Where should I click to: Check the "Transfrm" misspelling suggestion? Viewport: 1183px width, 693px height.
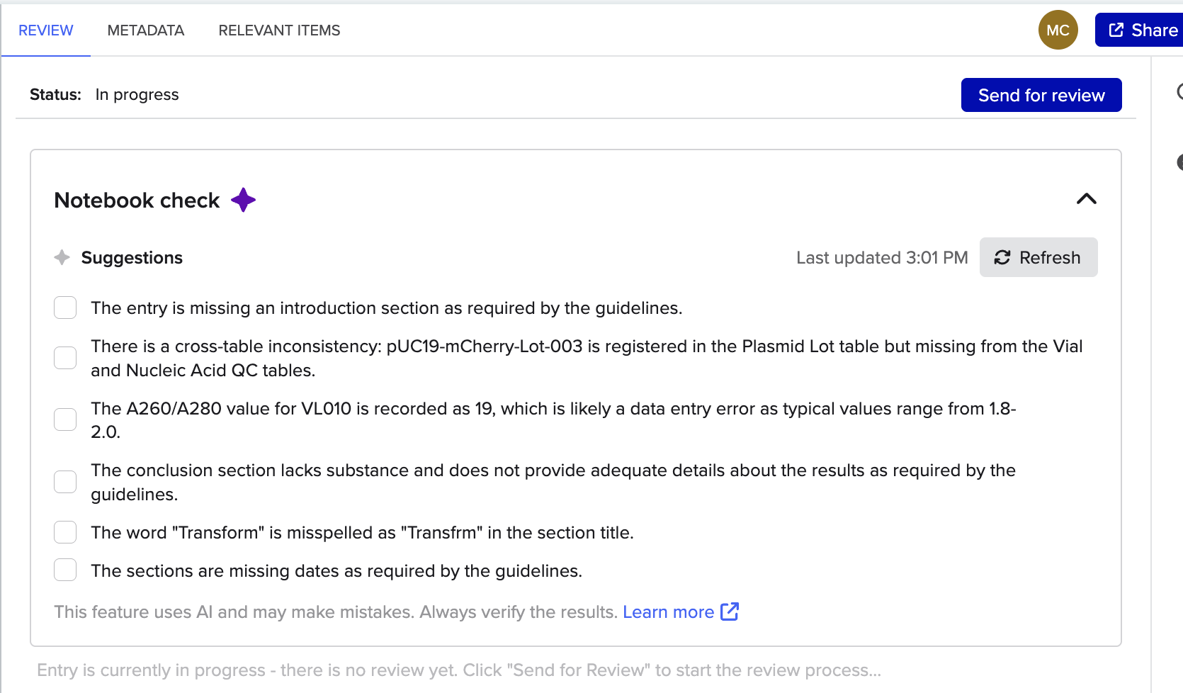point(65,532)
